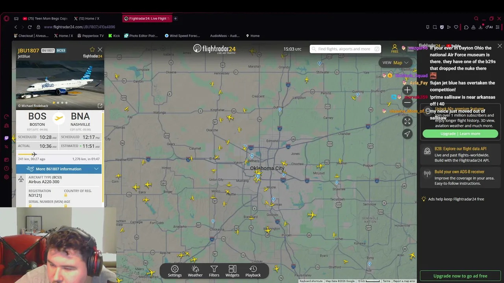
Task: Select first photo carousel dot
Action: coord(54,103)
